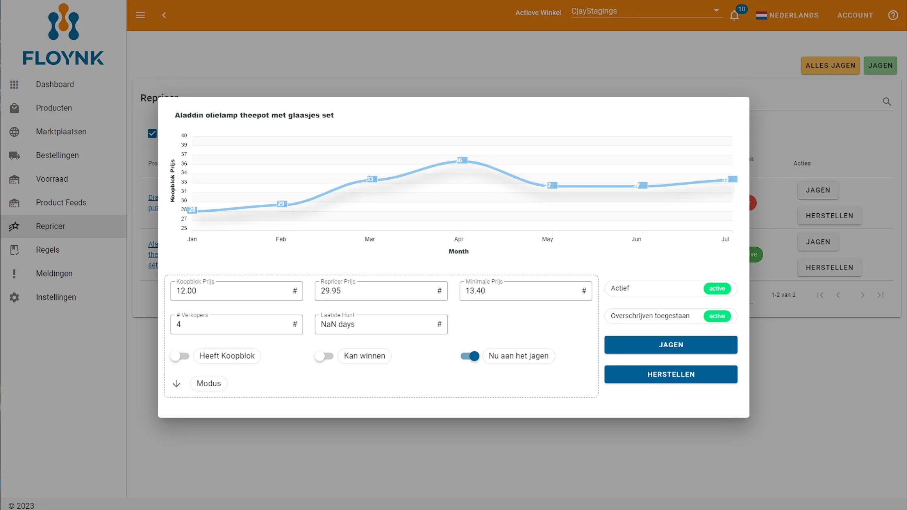Click hash icon in Laatste Hunt field

point(439,324)
